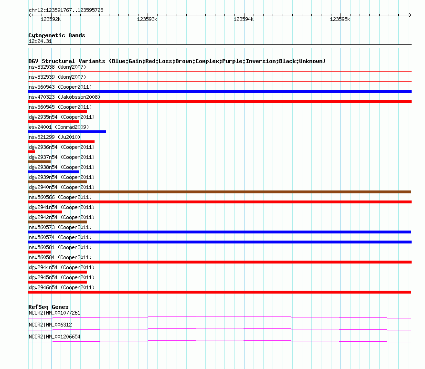Select the short red dgv2936n54 bar

coord(32,152)
